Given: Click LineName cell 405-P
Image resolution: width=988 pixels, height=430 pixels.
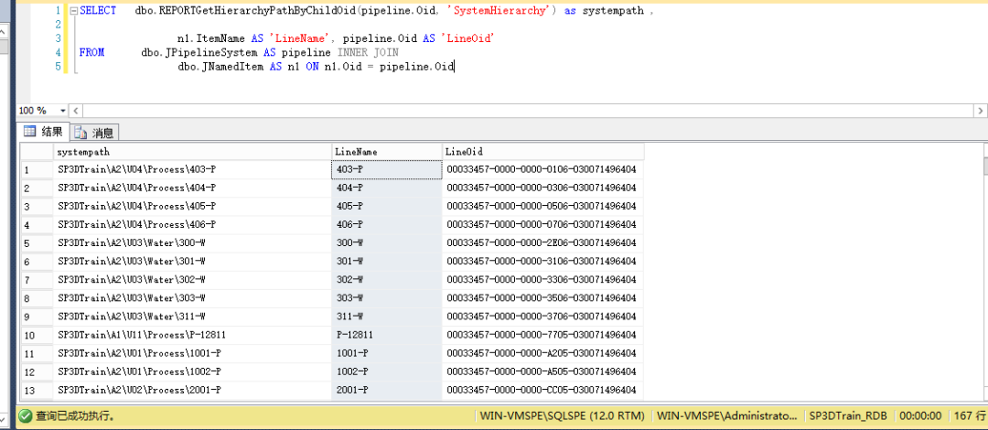Looking at the screenshot, I should point(387,206).
